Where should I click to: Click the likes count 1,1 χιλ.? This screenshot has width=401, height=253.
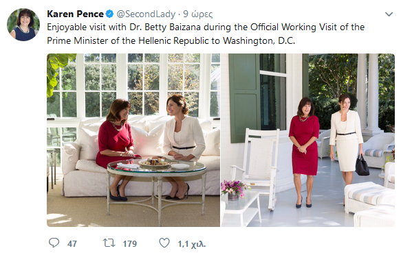pyautogui.click(x=192, y=244)
